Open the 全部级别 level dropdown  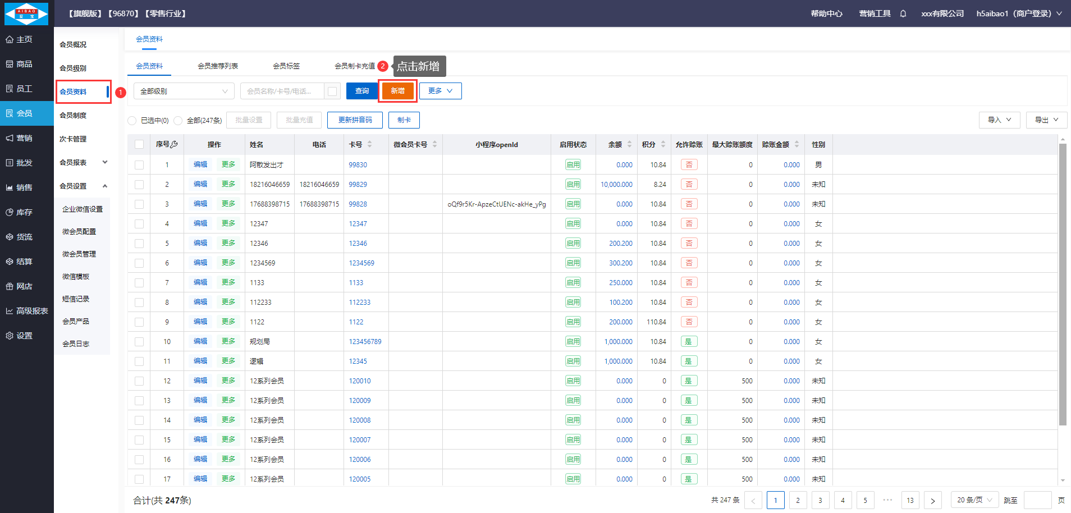click(184, 91)
